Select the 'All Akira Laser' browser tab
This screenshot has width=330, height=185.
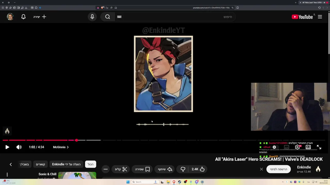(x=313, y=3)
